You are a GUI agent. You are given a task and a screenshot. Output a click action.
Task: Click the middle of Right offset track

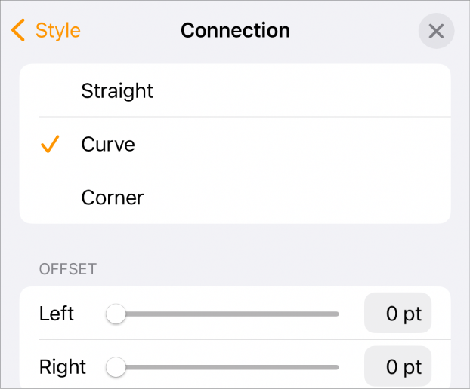pyautogui.click(x=227, y=367)
